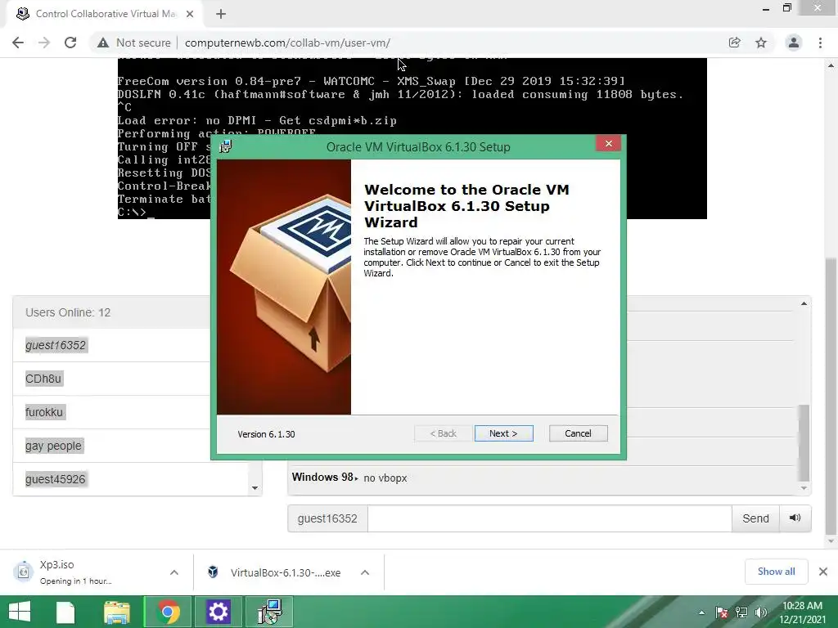
Task: Reload the Collab VM page
Action: (70, 43)
